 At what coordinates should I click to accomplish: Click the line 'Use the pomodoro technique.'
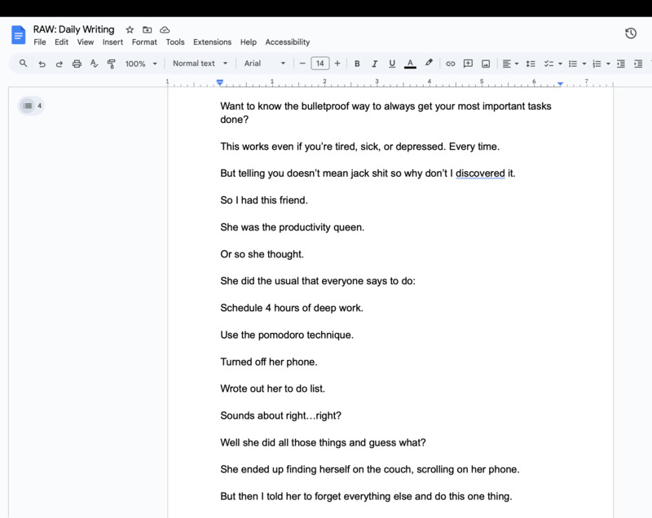287,335
